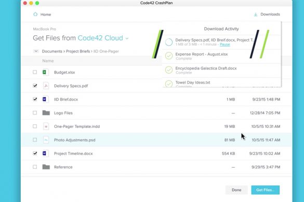Viewport: 304px width, 202px height.
Task: Click the Budget.xlsx Excel file icon
Action: [x=46, y=73]
